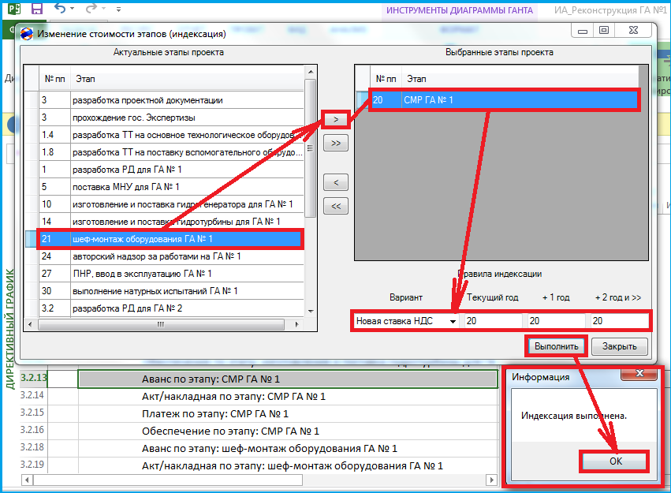
Task: Move selected stage right with > button
Action: [x=336, y=119]
